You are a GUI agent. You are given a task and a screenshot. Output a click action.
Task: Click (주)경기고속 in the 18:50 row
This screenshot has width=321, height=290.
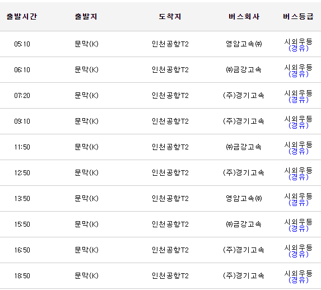click(x=244, y=276)
